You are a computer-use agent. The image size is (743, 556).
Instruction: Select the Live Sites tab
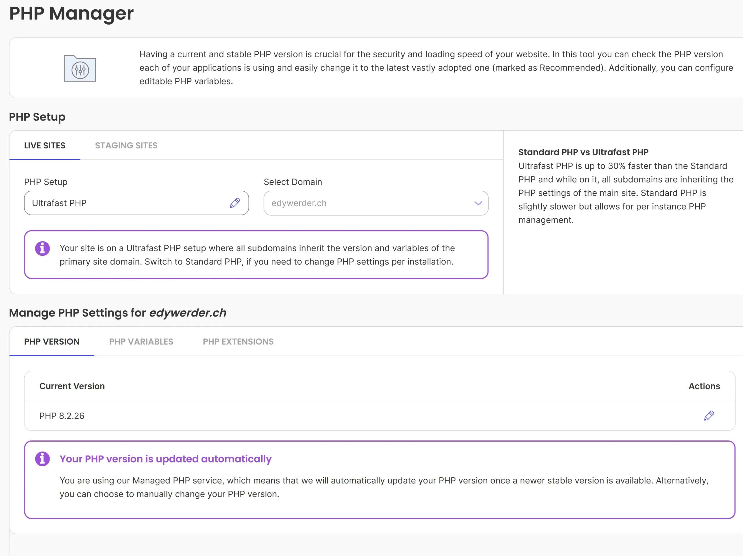click(45, 145)
